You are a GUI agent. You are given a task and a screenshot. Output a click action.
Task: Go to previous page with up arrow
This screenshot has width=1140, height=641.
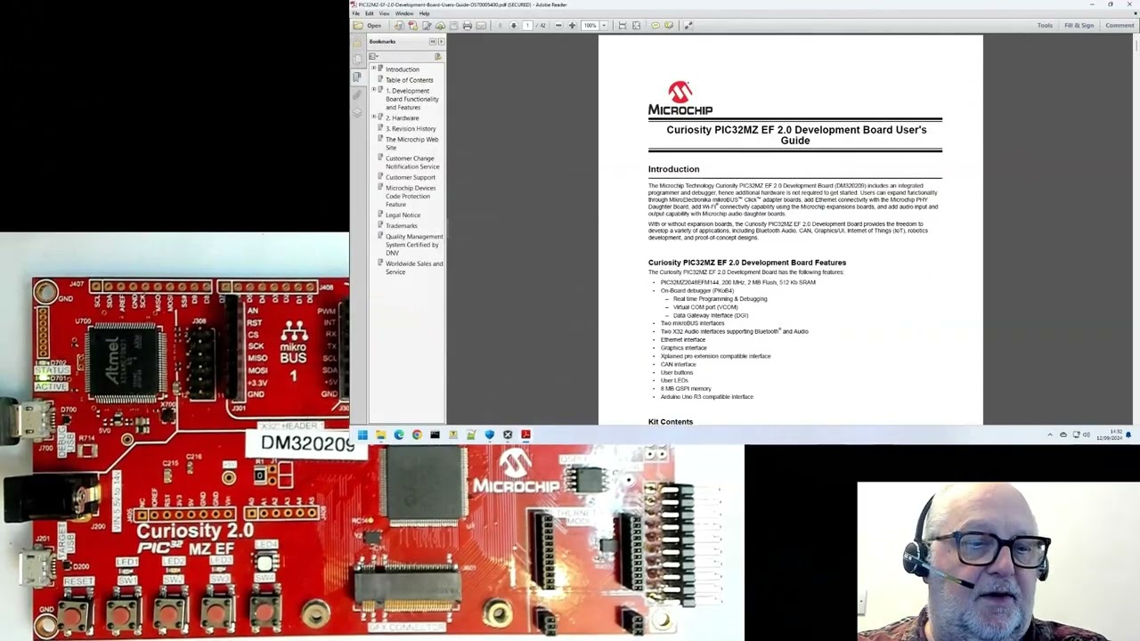click(x=500, y=26)
